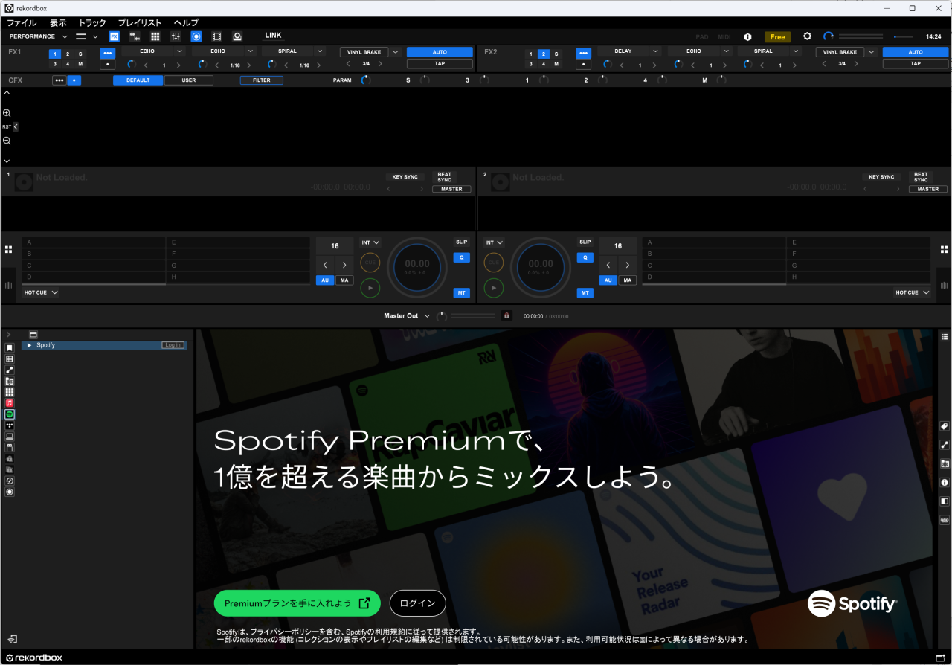952x665 pixels.
Task: Click the Spotify sidebar icon
Action: 10,414
